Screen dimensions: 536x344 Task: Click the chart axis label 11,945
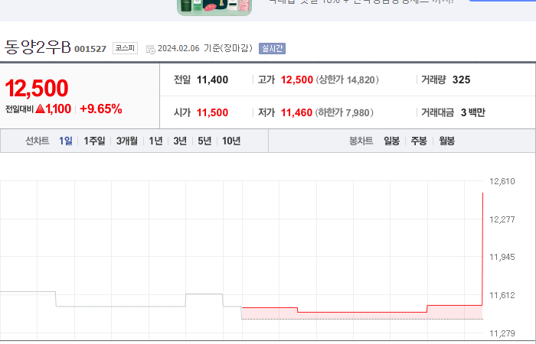click(502, 257)
